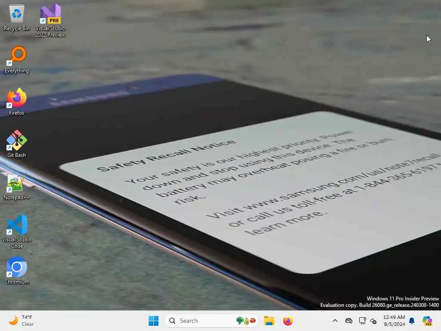Open the 74°F Clear weather widget
Viewport: 441px width, 331px height.
coord(21,321)
